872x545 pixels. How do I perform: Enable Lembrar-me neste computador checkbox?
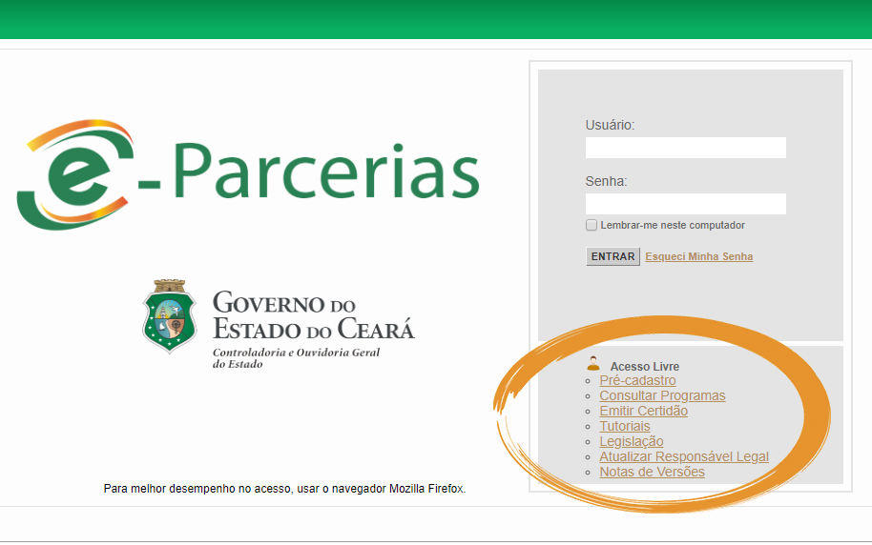click(592, 225)
